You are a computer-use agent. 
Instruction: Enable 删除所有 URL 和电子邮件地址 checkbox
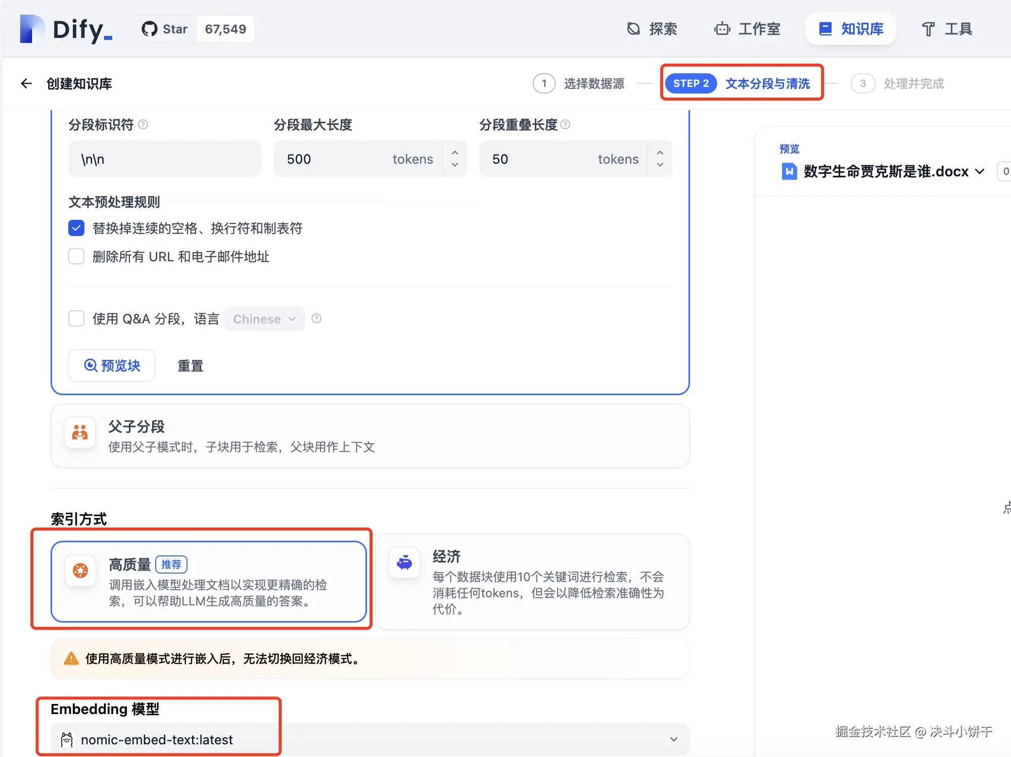click(76, 256)
